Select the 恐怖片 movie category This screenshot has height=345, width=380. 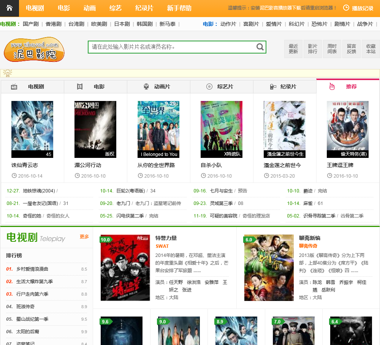pyautogui.click(x=319, y=24)
